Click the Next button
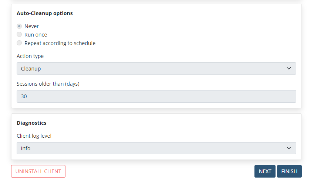 pos(265,171)
